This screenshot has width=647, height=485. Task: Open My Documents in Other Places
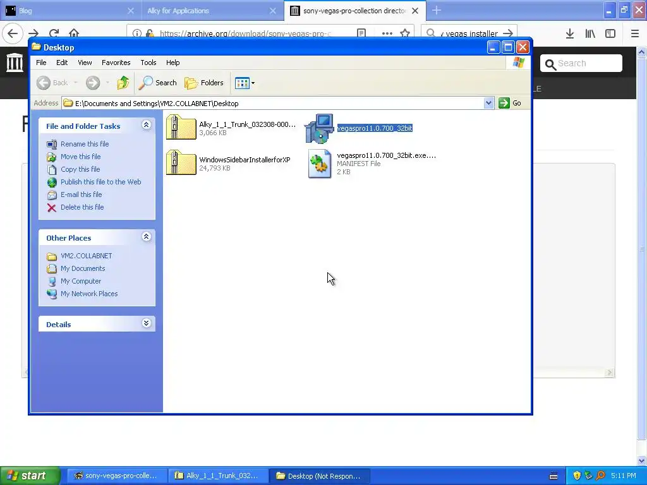coord(83,269)
